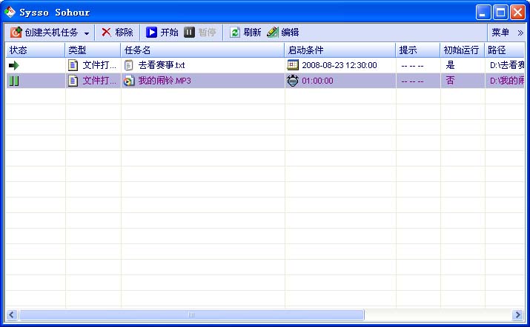Click the 路径 column header

click(x=505, y=50)
